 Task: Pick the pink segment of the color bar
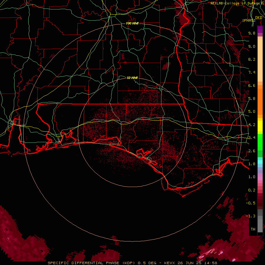[260, 178]
